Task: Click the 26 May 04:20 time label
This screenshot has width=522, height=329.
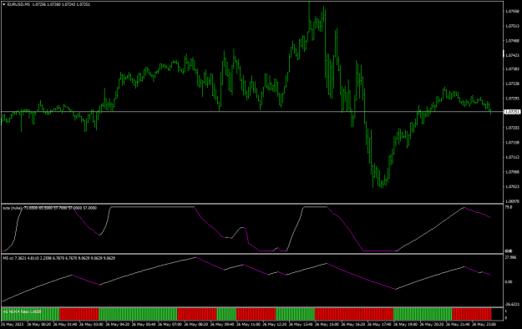Action: point(117,324)
